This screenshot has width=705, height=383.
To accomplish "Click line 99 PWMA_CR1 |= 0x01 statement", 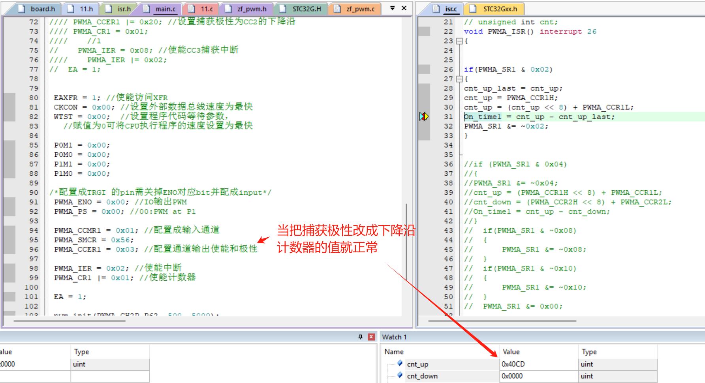I will coord(94,278).
